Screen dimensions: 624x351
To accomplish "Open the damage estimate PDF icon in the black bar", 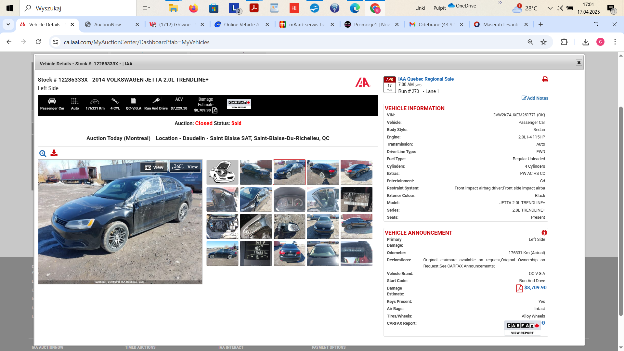I will point(215,110).
